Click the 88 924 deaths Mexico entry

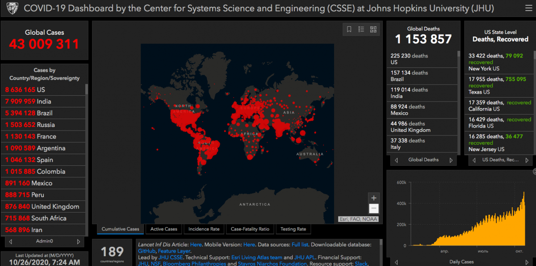pyautogui.click(x=422, y=110)
